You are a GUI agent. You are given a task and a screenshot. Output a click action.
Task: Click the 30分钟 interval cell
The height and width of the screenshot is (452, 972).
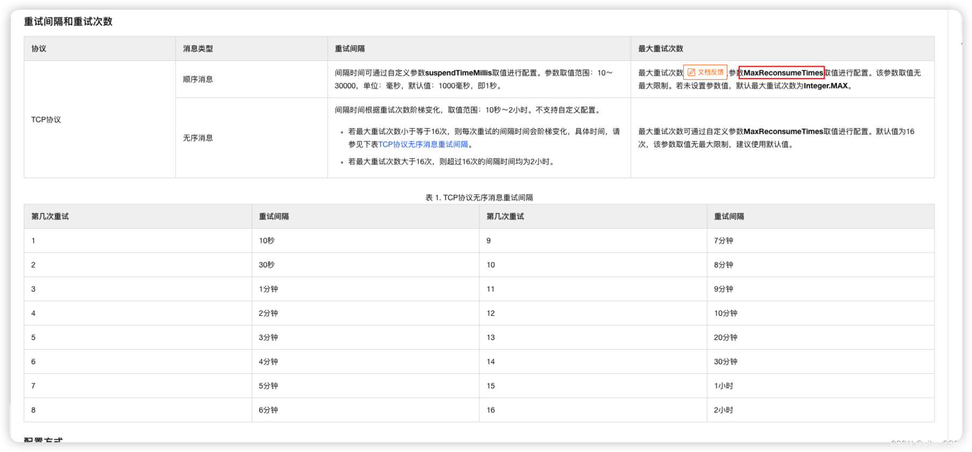[x=820, y=362]
